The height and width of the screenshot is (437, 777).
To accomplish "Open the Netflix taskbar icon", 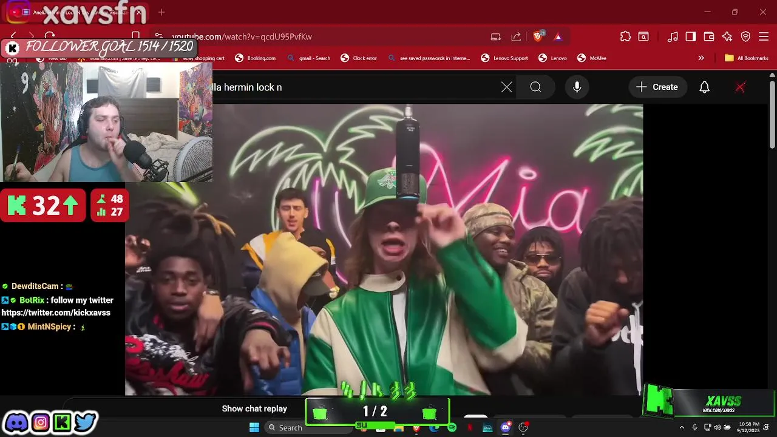I will 470,428.
